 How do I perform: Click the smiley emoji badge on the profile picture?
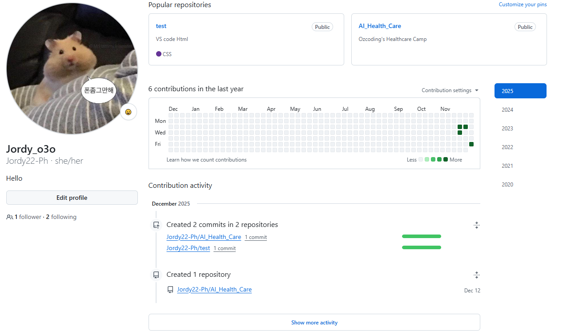pyautogui.click(x=128, y=112)
